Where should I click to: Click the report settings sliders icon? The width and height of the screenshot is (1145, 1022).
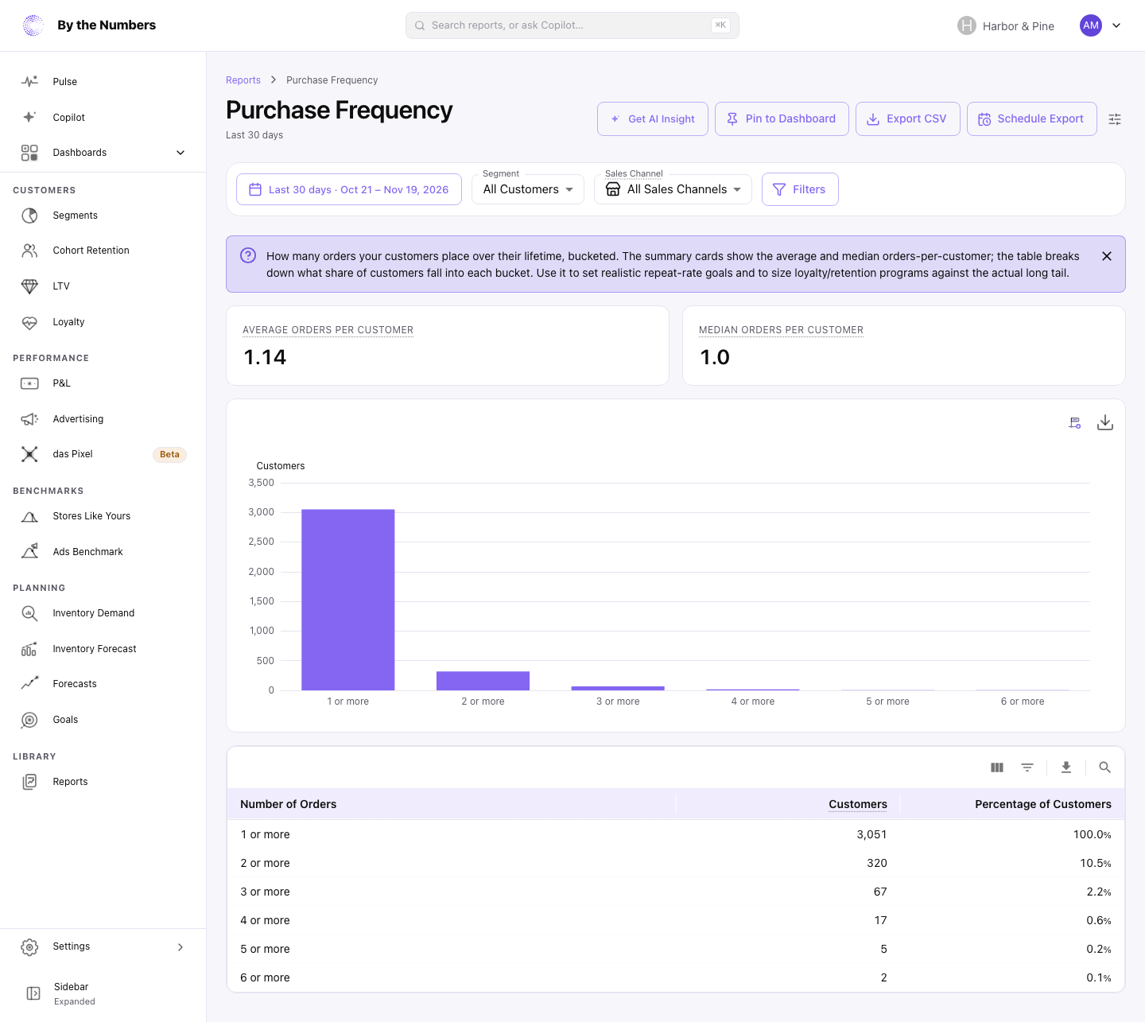(1115, 119)
